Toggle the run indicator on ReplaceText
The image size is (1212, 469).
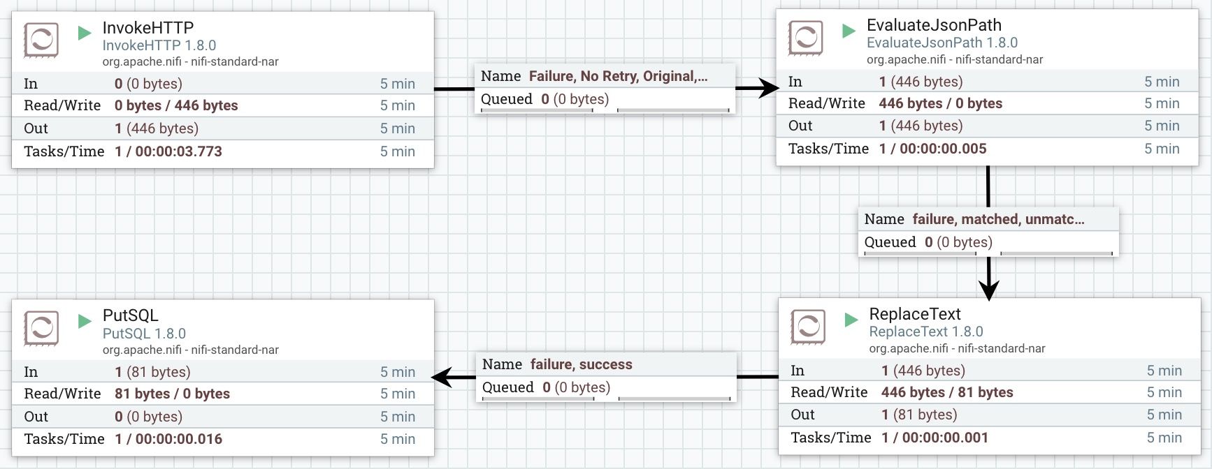850,319
